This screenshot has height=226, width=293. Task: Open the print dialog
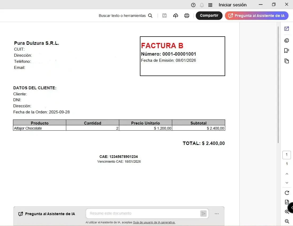(187, 16)
